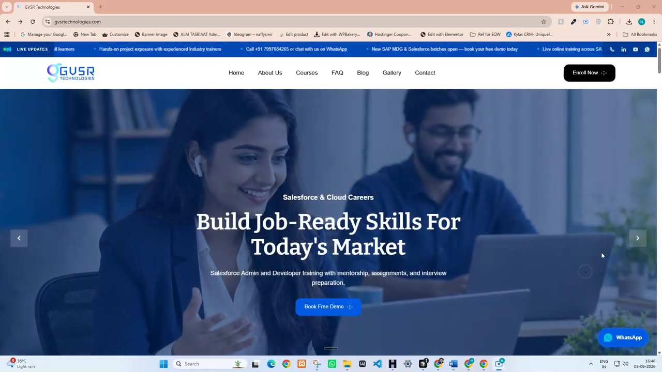
Task: Click the Ask Gemini button
Action: click(x=590, y=7)
